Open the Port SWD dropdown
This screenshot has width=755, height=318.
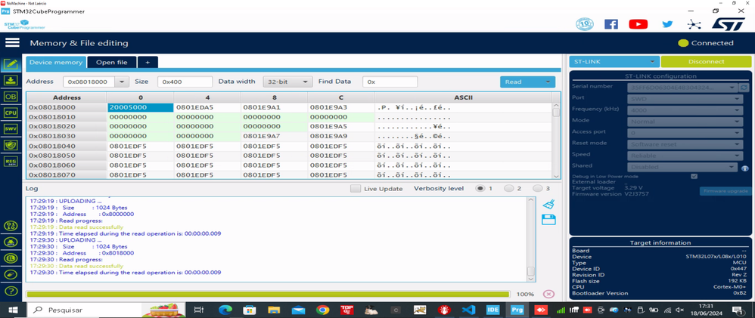tap(685, 99)
